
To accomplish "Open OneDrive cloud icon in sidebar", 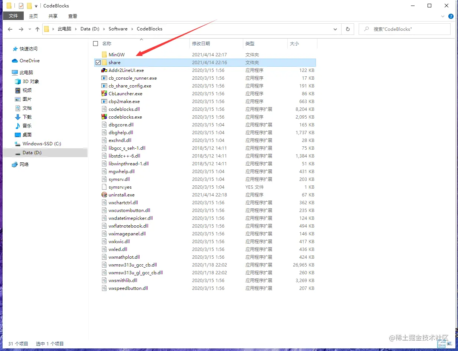I will 15,61.
